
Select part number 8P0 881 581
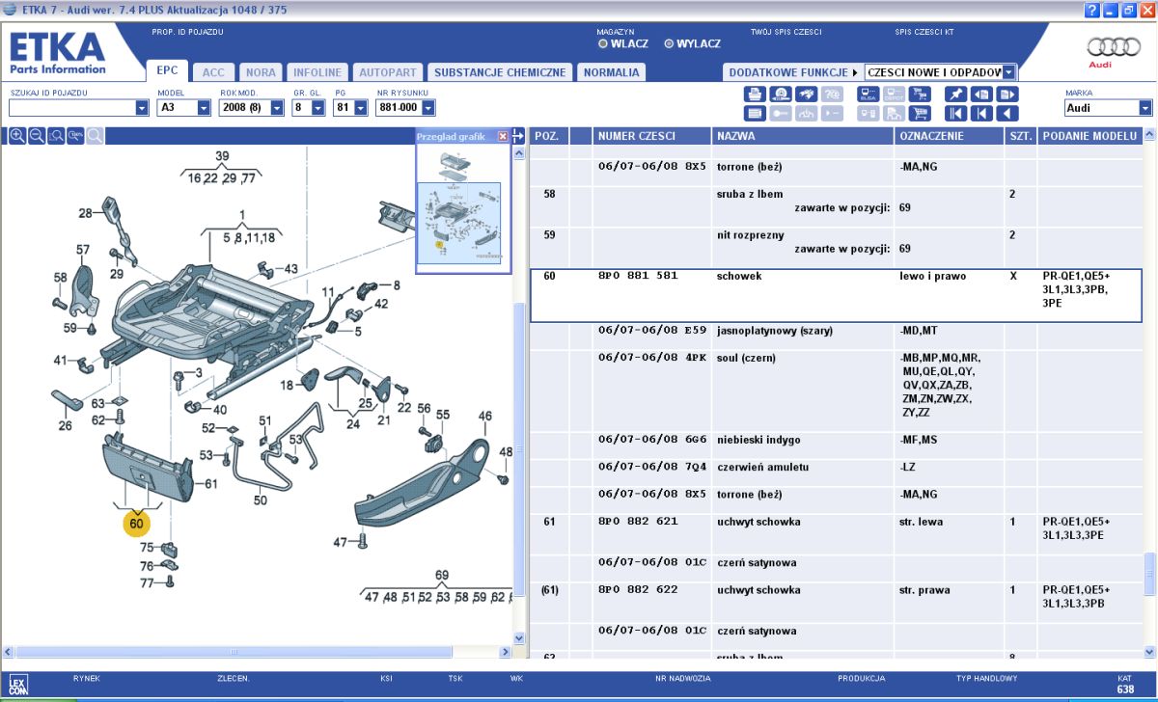click(638, 276)
